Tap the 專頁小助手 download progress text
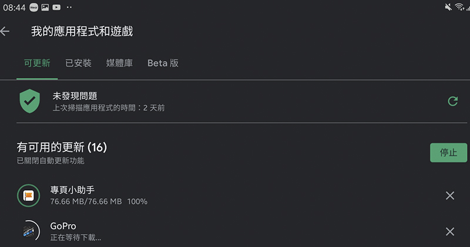470x247 pixels. [x=99, y=201]
